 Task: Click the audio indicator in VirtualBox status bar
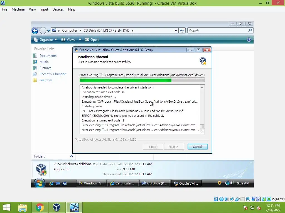(227, 199)
